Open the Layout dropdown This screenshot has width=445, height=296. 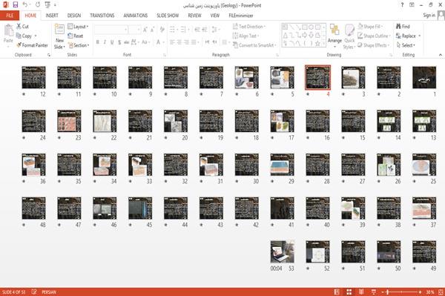tap(78, 27)
